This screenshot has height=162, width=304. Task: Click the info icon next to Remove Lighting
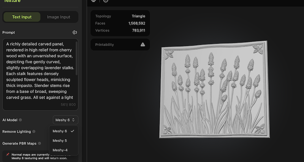point(34,132)
